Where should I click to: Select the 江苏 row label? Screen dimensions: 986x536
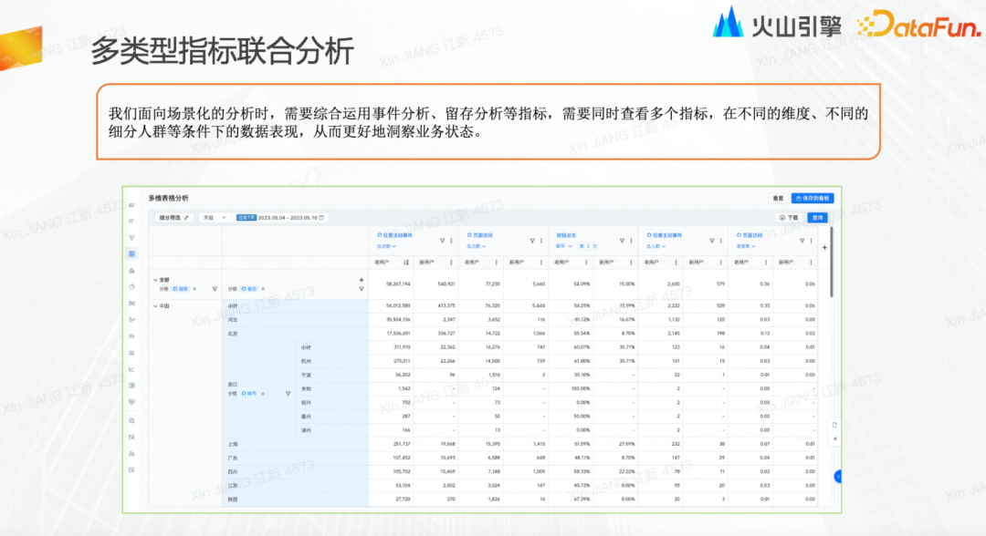233,486
